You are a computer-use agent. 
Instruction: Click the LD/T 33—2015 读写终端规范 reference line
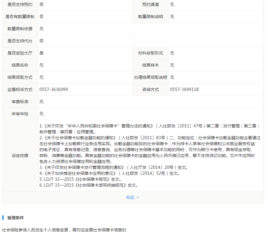(x=88, y=185)
